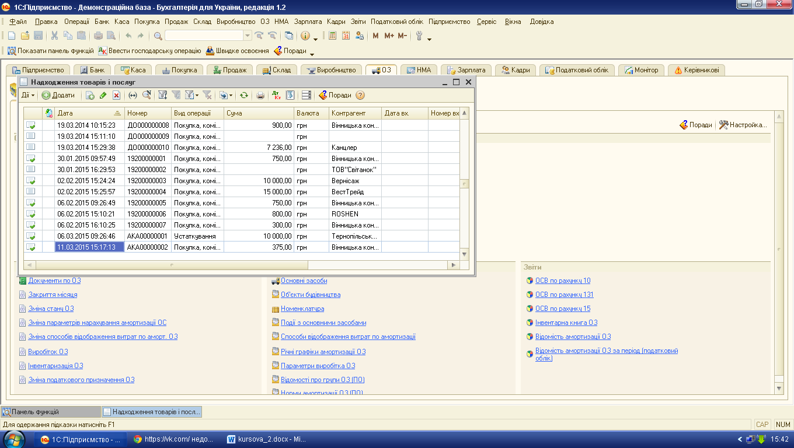This screenshot has width=794, height=448.
Task: Click the Сума column header
Action: [259, 113]
